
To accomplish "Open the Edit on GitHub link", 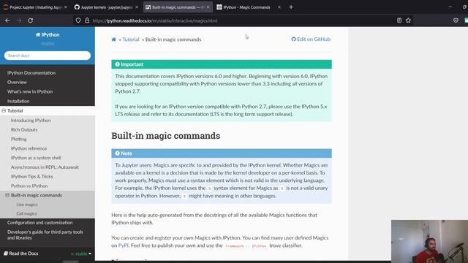I will (x=311, y=39).
